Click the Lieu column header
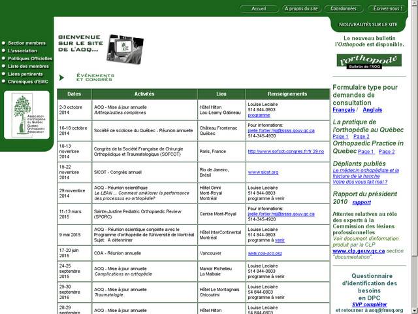The image size is (418, 314). [221, 94]
